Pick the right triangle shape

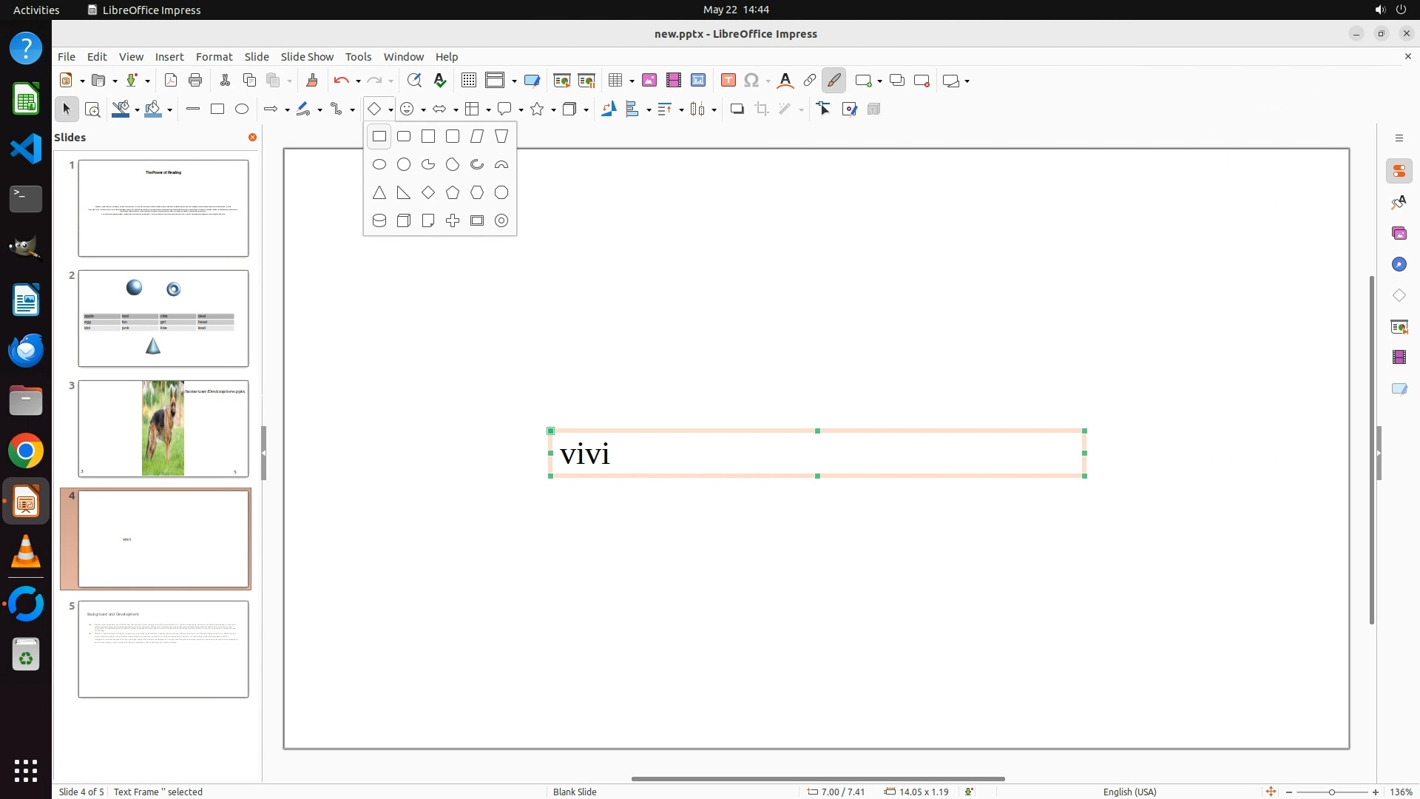(403, 192)
